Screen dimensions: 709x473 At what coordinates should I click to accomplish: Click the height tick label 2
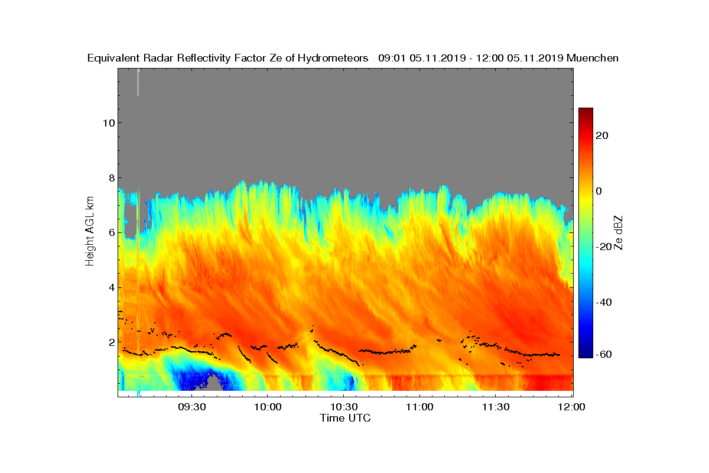click(x=110, y=342)
